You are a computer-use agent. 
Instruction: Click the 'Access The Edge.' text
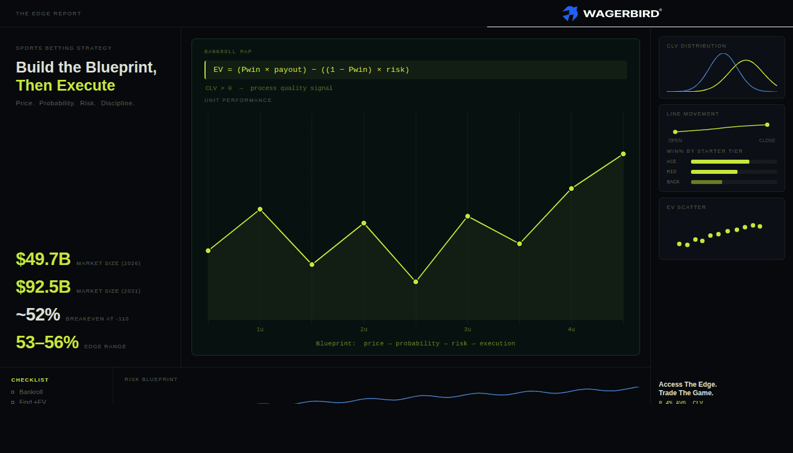[688, 384]
